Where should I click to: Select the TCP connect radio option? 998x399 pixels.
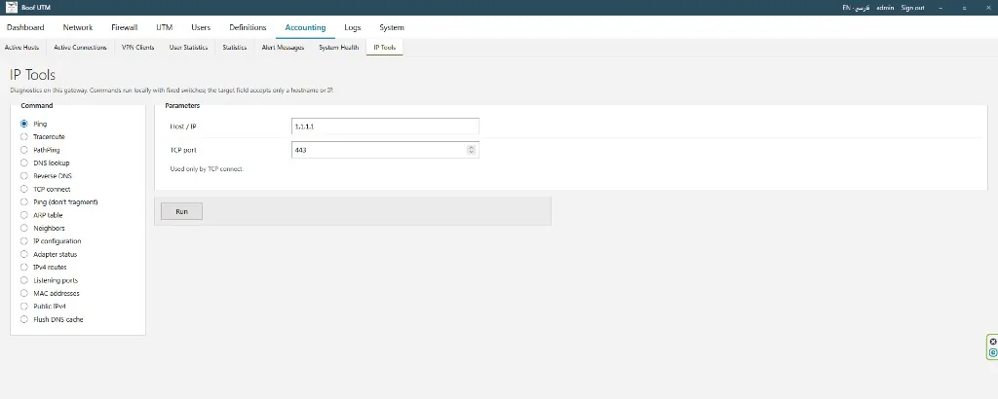click(24, 189)
